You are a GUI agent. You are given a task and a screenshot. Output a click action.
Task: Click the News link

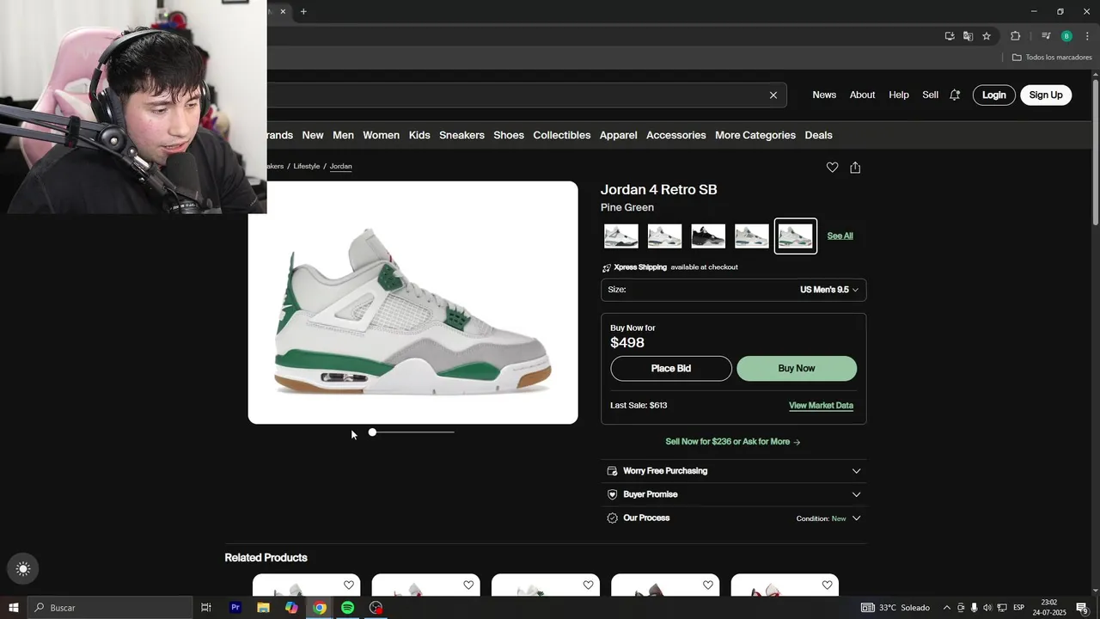(x=824, y=95)
